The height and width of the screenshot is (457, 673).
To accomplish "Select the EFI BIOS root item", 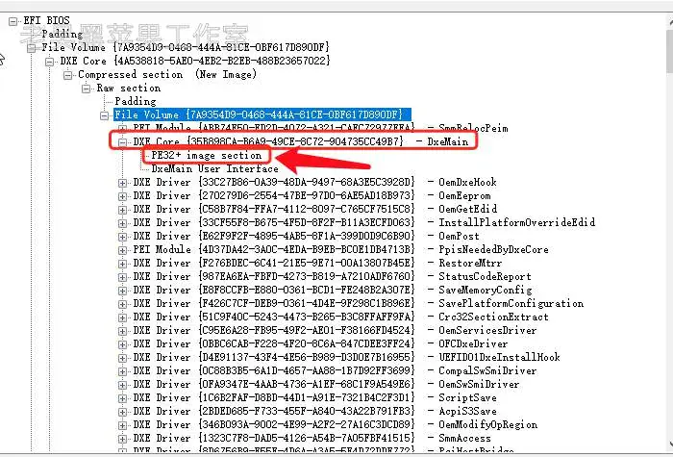I will click(46, 20).
